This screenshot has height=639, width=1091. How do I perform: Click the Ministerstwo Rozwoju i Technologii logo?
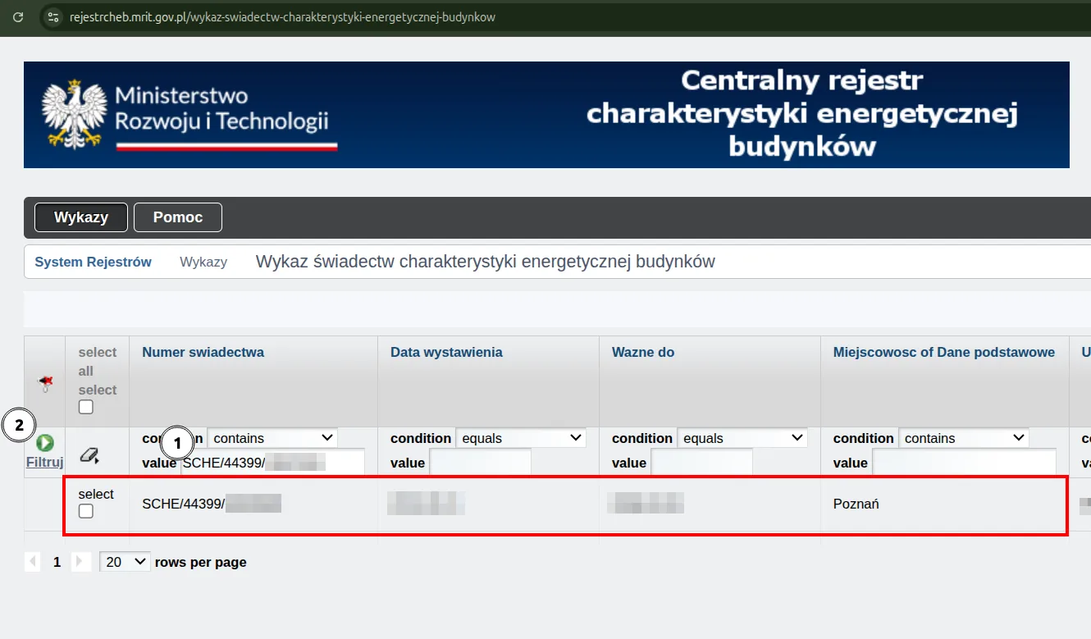tap(189, 115)
